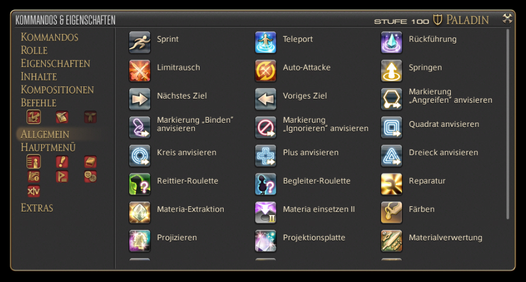Select the Begleiter-Roulette icon

[x=265, y=184]
